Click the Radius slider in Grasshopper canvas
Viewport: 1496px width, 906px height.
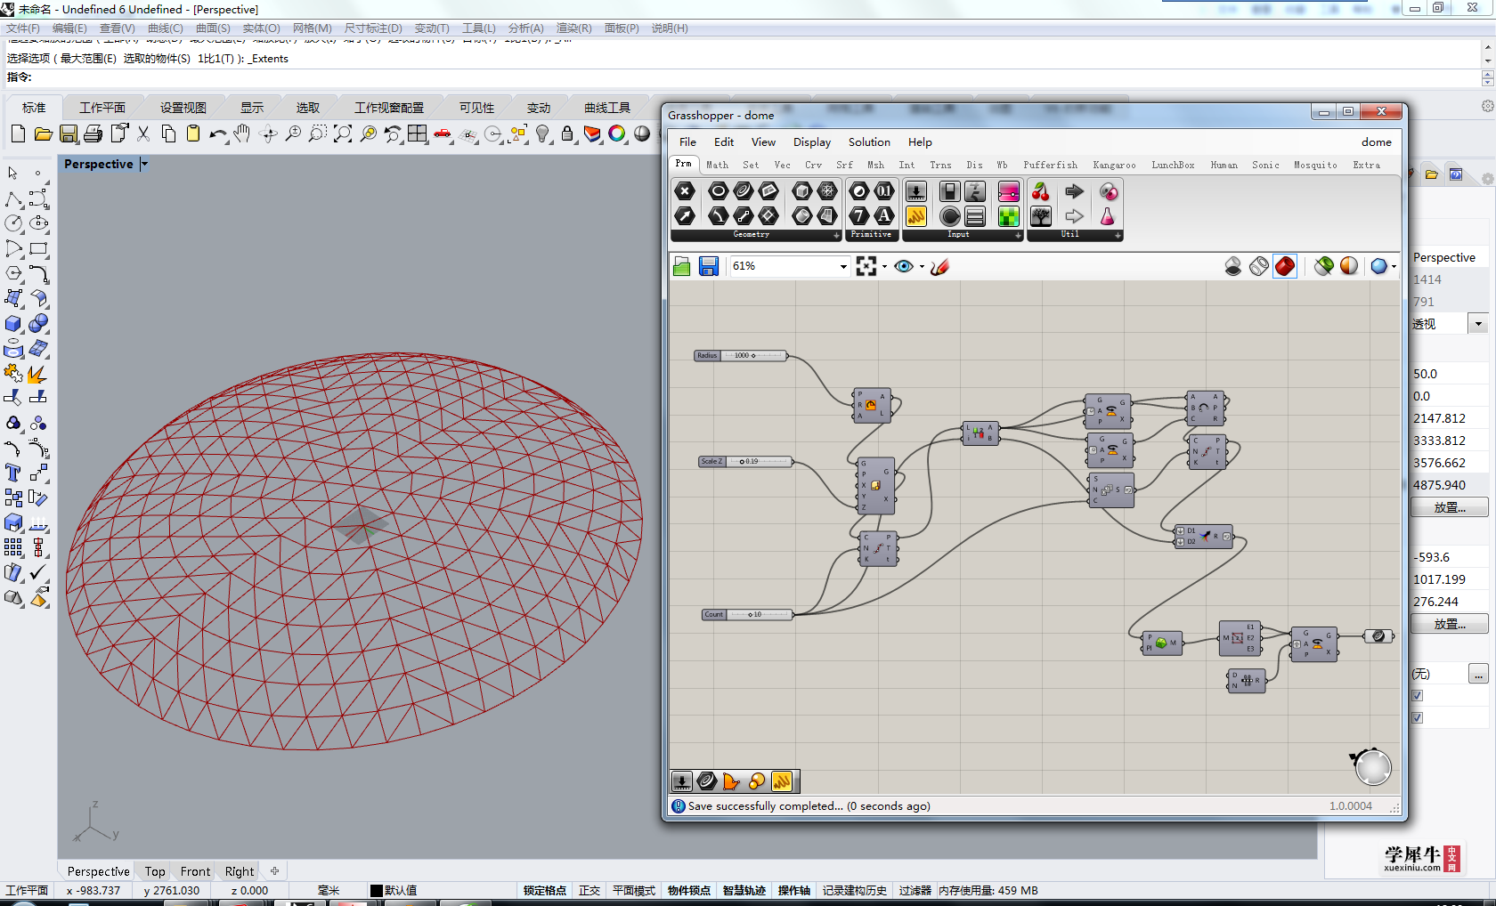pos(741,355)
